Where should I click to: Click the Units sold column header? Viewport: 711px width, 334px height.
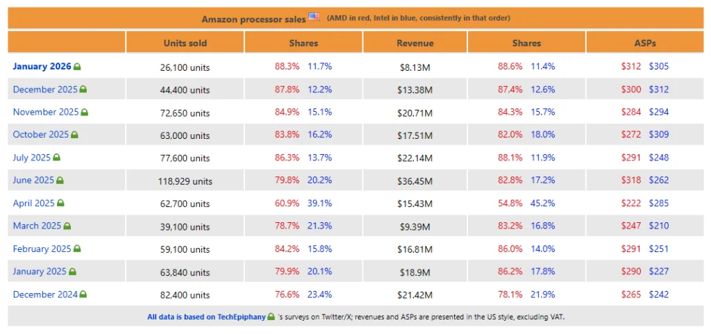click(185, 43)
